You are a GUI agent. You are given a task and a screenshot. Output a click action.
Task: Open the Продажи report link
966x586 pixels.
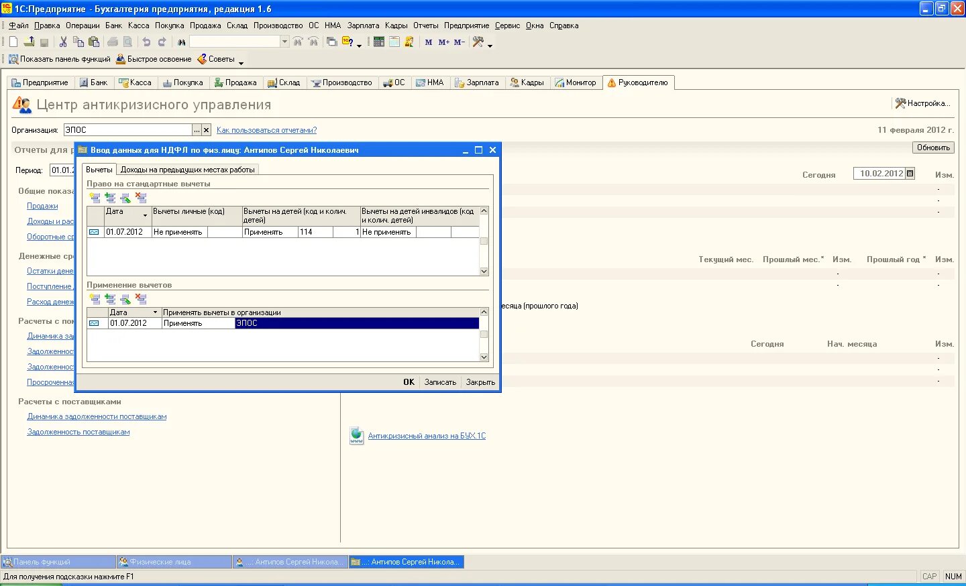click(x=42, y=206)
